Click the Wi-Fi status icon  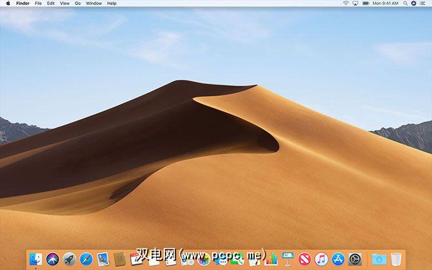346,3
